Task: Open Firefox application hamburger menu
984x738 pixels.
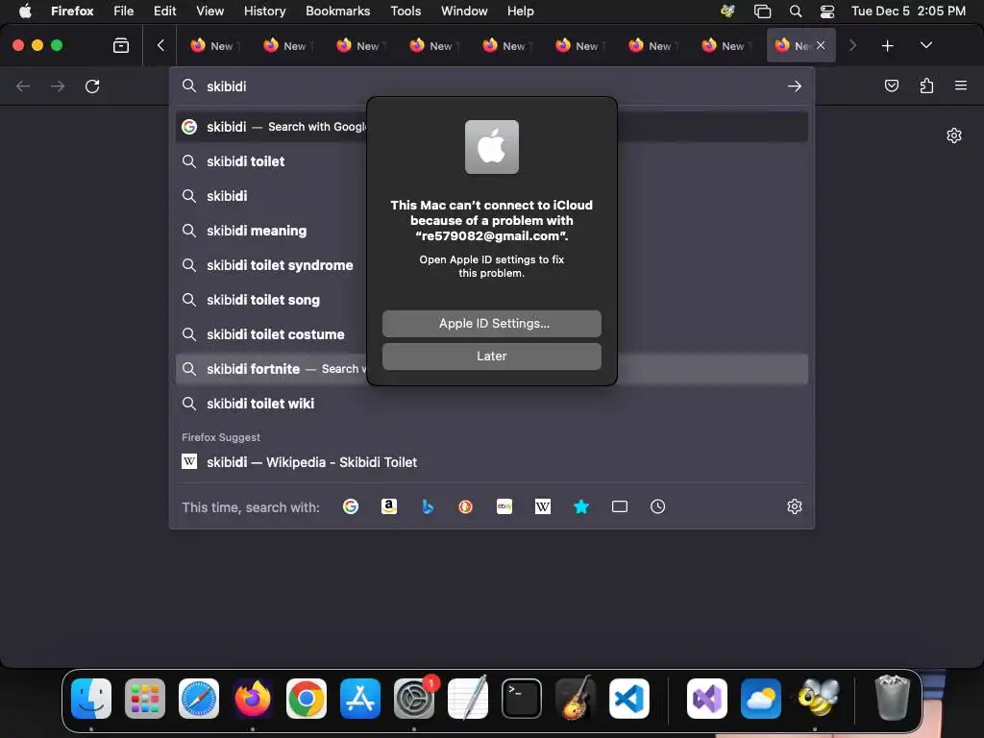Action: pyautogui.click(x=961, y=86)
